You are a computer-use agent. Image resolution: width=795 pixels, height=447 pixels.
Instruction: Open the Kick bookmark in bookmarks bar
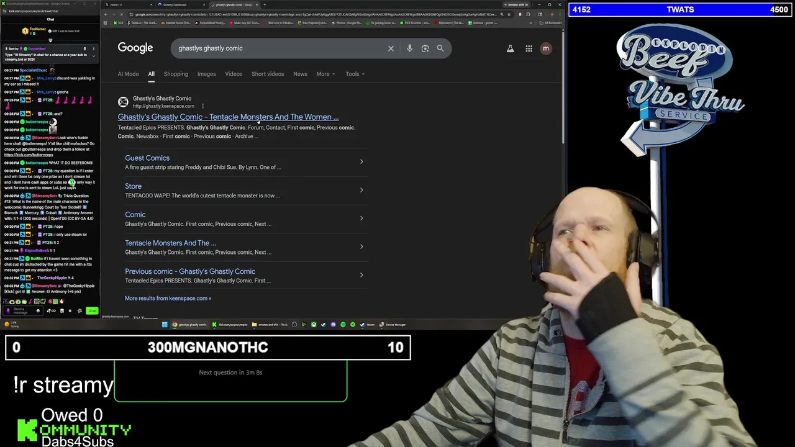pyautogui.click(x=119, y=23)
